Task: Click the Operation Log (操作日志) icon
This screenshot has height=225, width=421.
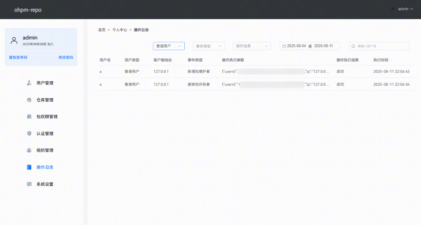Action: tap(29, 167)
